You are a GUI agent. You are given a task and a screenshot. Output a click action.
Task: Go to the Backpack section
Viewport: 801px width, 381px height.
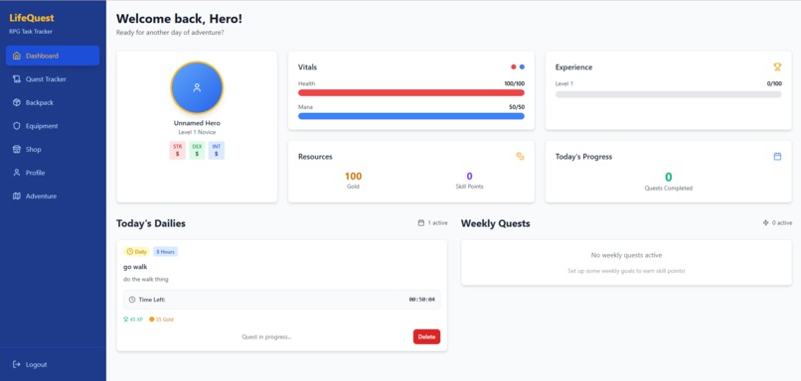click(x=53, y=102)
